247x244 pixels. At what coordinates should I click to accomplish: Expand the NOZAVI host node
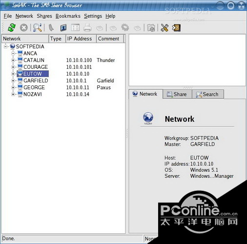point(13,94)
